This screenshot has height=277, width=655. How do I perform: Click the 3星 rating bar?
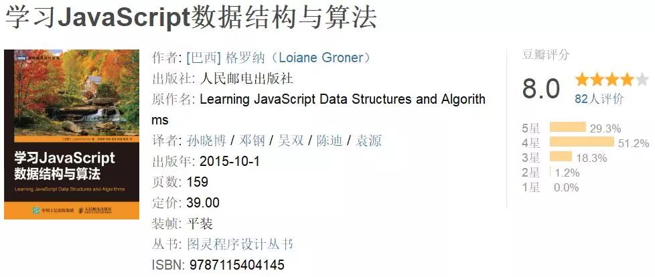(561, 157)
